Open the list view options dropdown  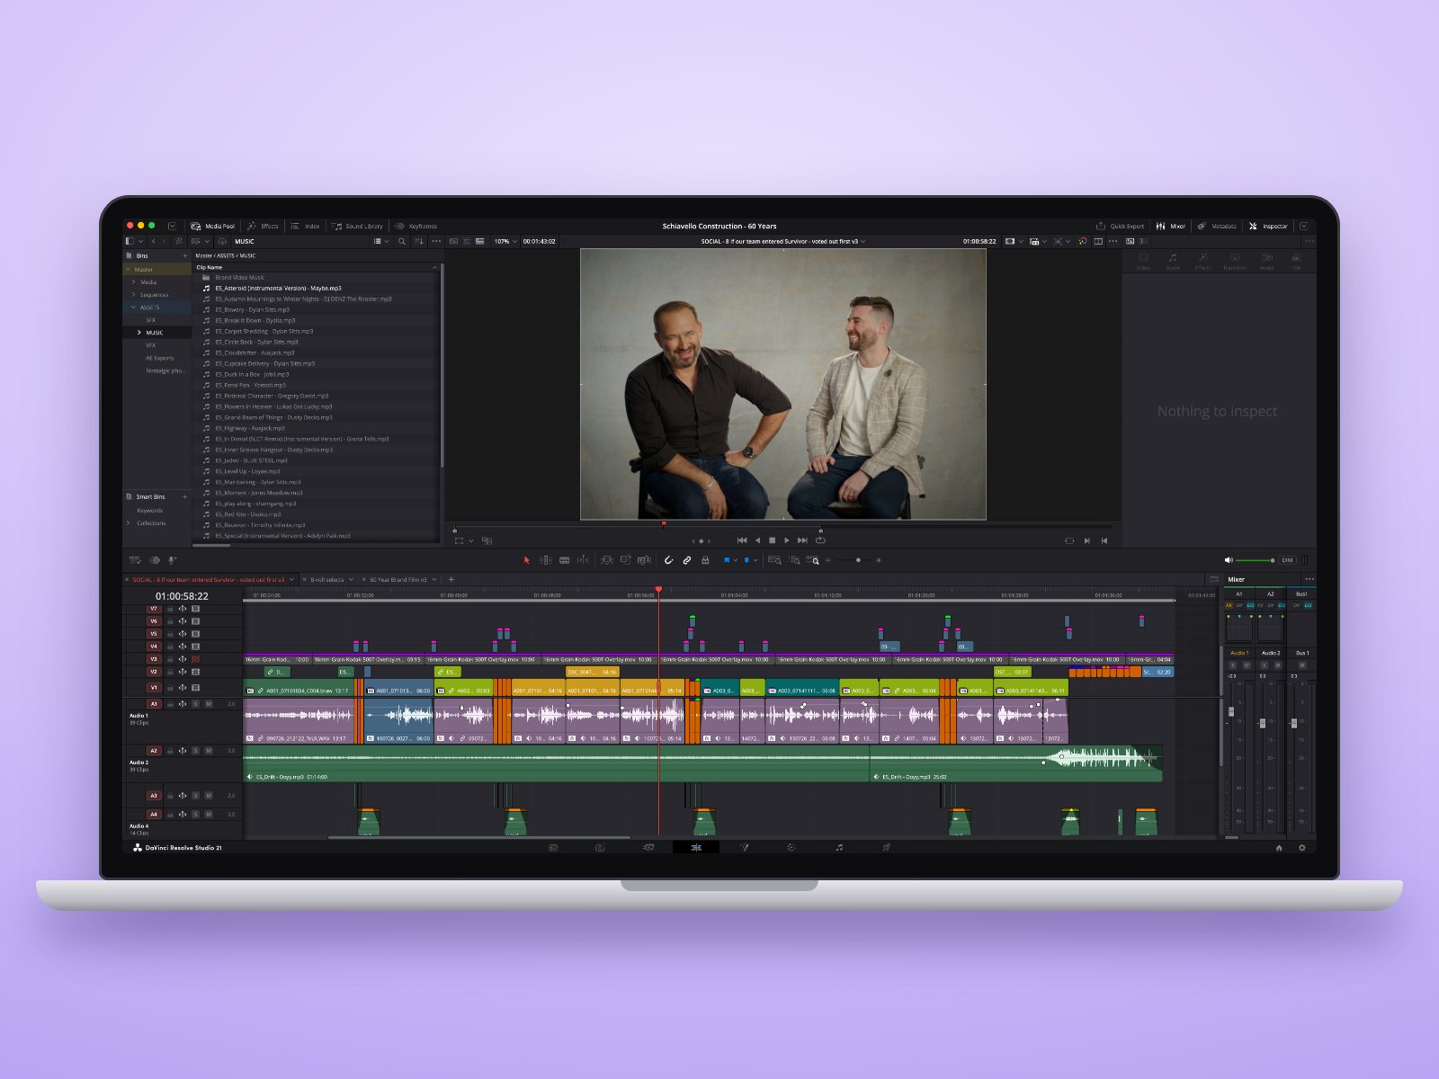tap(381, 241)
